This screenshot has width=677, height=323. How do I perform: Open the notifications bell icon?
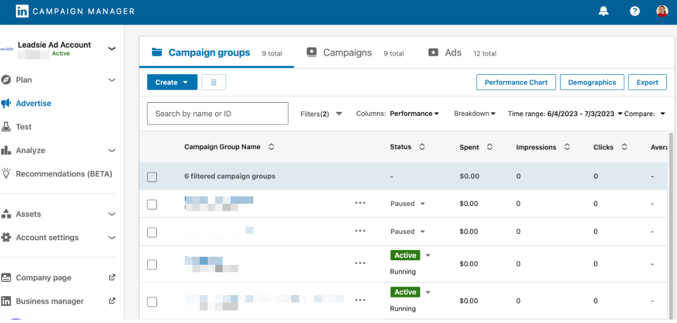click(x=603, y=11)
